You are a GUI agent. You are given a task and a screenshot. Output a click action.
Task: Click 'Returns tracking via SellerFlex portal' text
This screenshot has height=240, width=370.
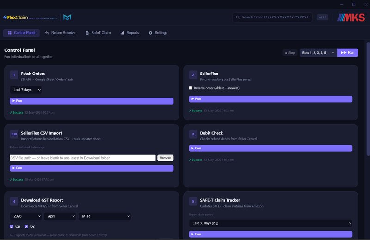tap(226, 80)
